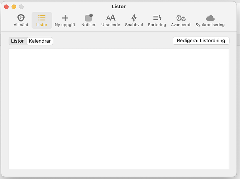Click the Redigera: Listordning button

pyautogui.click(x=201, y=41)
